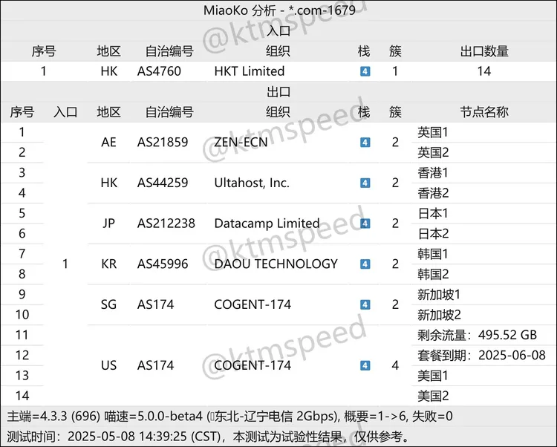Click the IPv4 stack icon beside ZEN-ECN
557x447 pixels.
click(x=365, y=143)
